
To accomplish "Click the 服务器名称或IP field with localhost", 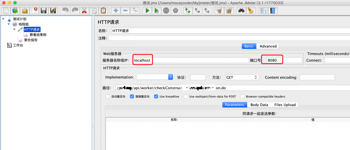I will pyautogui.click(x=191, y=60).
